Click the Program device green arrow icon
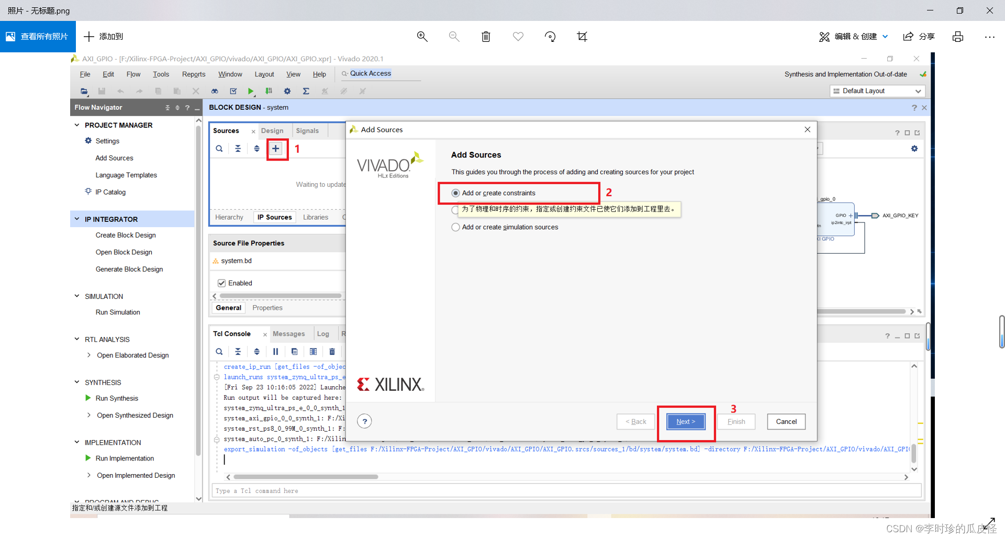This screenshot has width=1005, height=539. tap(269, 91)
